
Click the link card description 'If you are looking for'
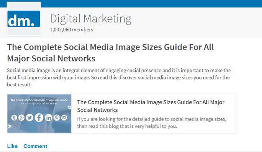pos(152,122)
